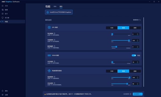The image size is (161, 97).
Task: Show help for 内存速度 memory speed
Action: coord(54,61)
